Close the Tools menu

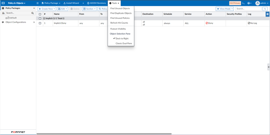click(114, 3)
